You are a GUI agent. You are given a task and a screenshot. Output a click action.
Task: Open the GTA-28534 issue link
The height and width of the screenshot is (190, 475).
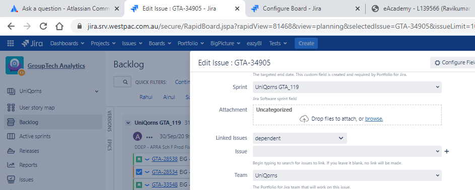(165, 172)
